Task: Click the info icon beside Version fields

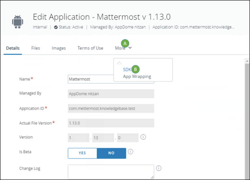Action: click(x=143, y=137)
